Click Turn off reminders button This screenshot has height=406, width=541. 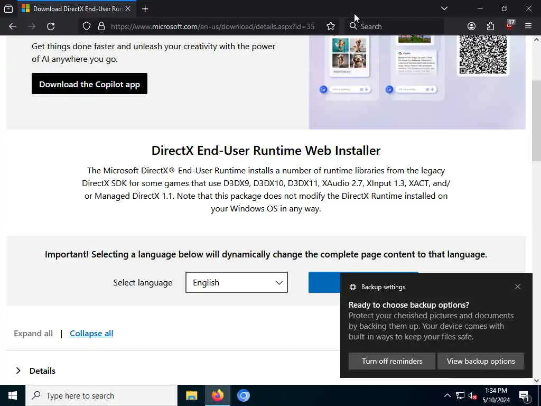click(392, 361)
